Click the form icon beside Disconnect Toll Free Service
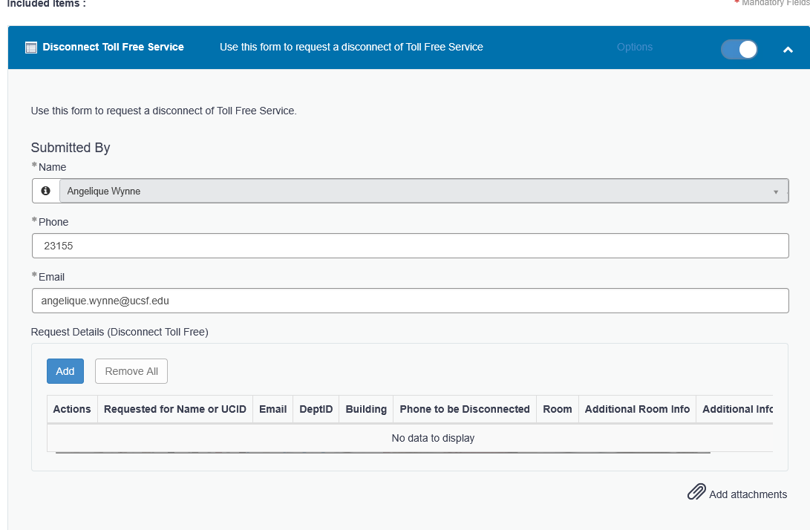Viewport: 810px width, 530px height. coord(31,48)
